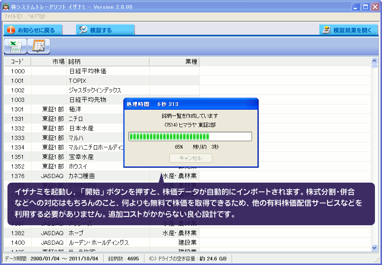Click 水産・農林業 cell in row 1382
Viewport: 382px width, 265px height.
pyautogui.click(x=174, y=233)
